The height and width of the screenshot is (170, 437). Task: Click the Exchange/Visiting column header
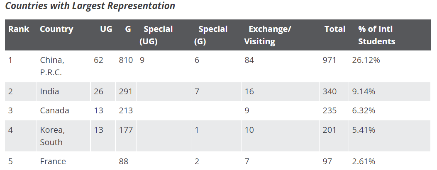click(268, 35)
